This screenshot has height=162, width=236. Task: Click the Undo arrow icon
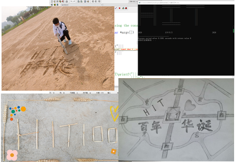72,1
